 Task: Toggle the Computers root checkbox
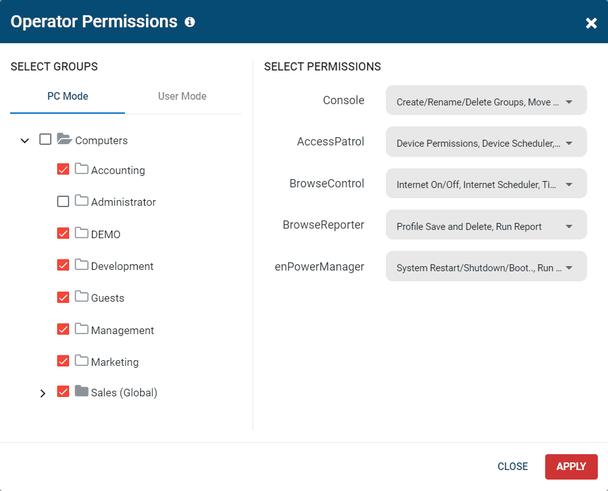coord(45,140)
